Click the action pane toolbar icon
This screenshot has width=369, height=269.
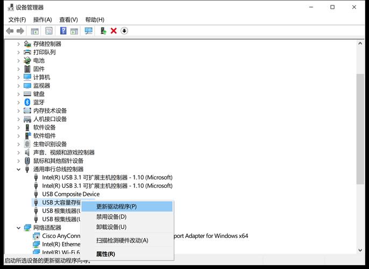tap(74, 31)
